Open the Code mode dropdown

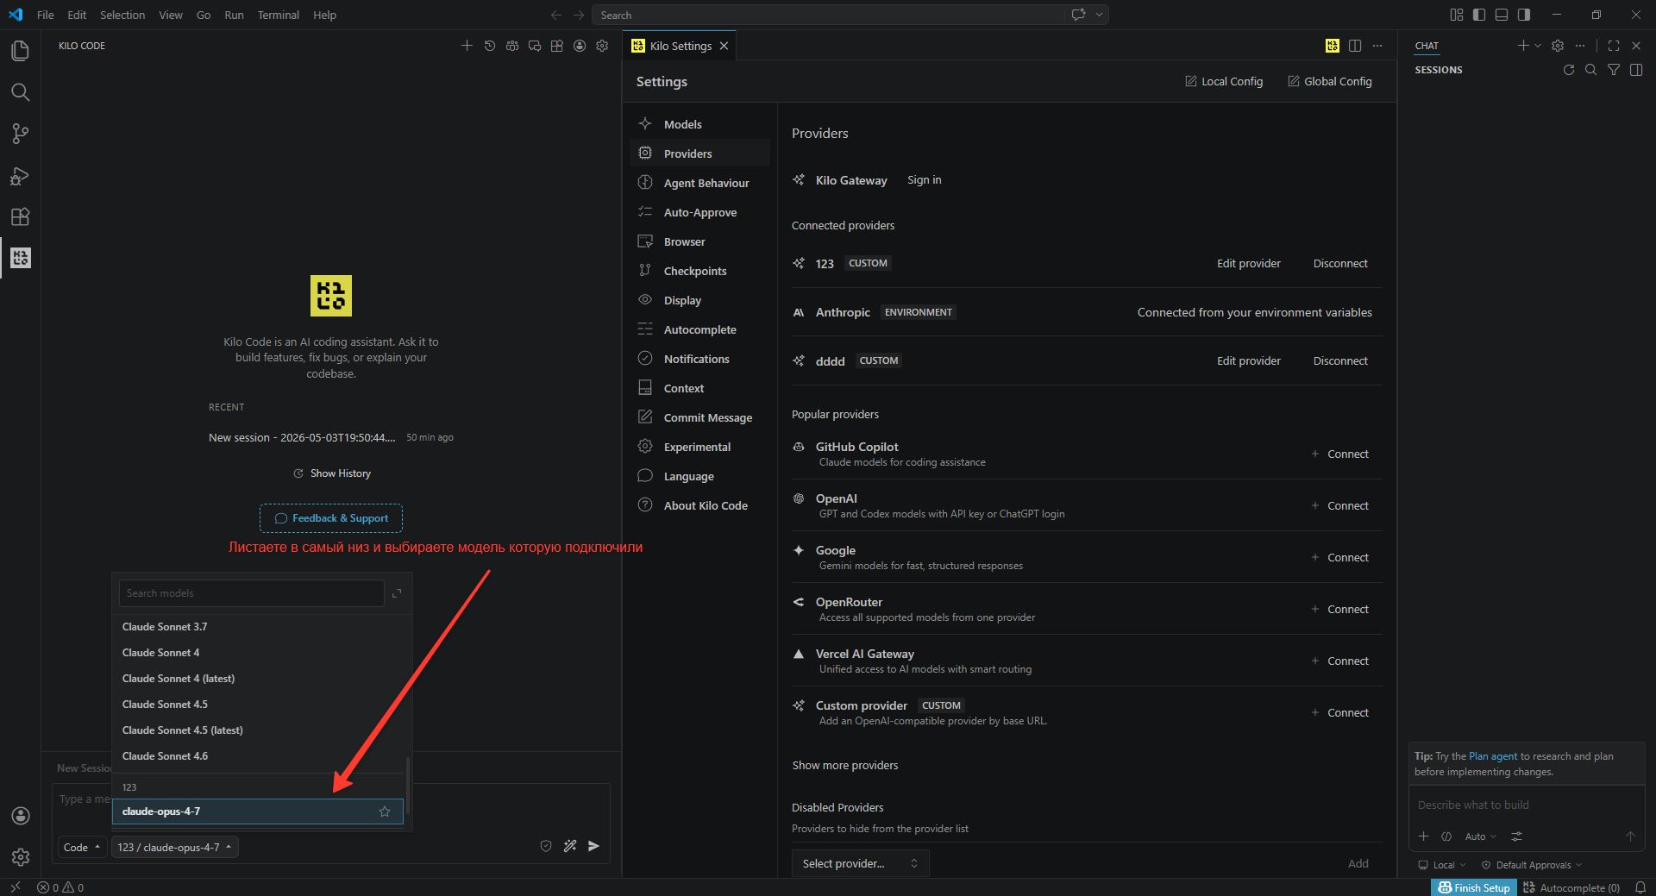[x=82, y=847]
